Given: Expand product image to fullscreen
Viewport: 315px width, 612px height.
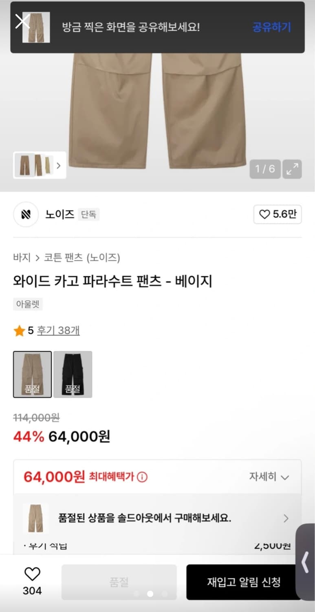Looking at the screenshot, I should tap(292, 169).
